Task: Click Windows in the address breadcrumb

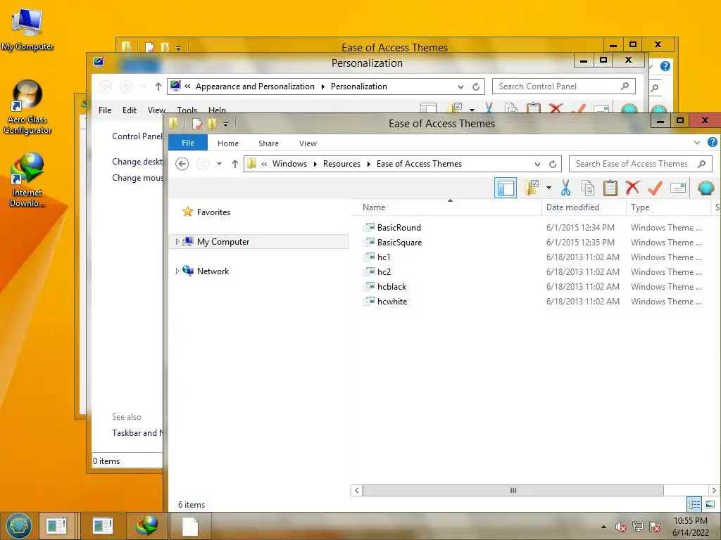Action: pos(289,163)
